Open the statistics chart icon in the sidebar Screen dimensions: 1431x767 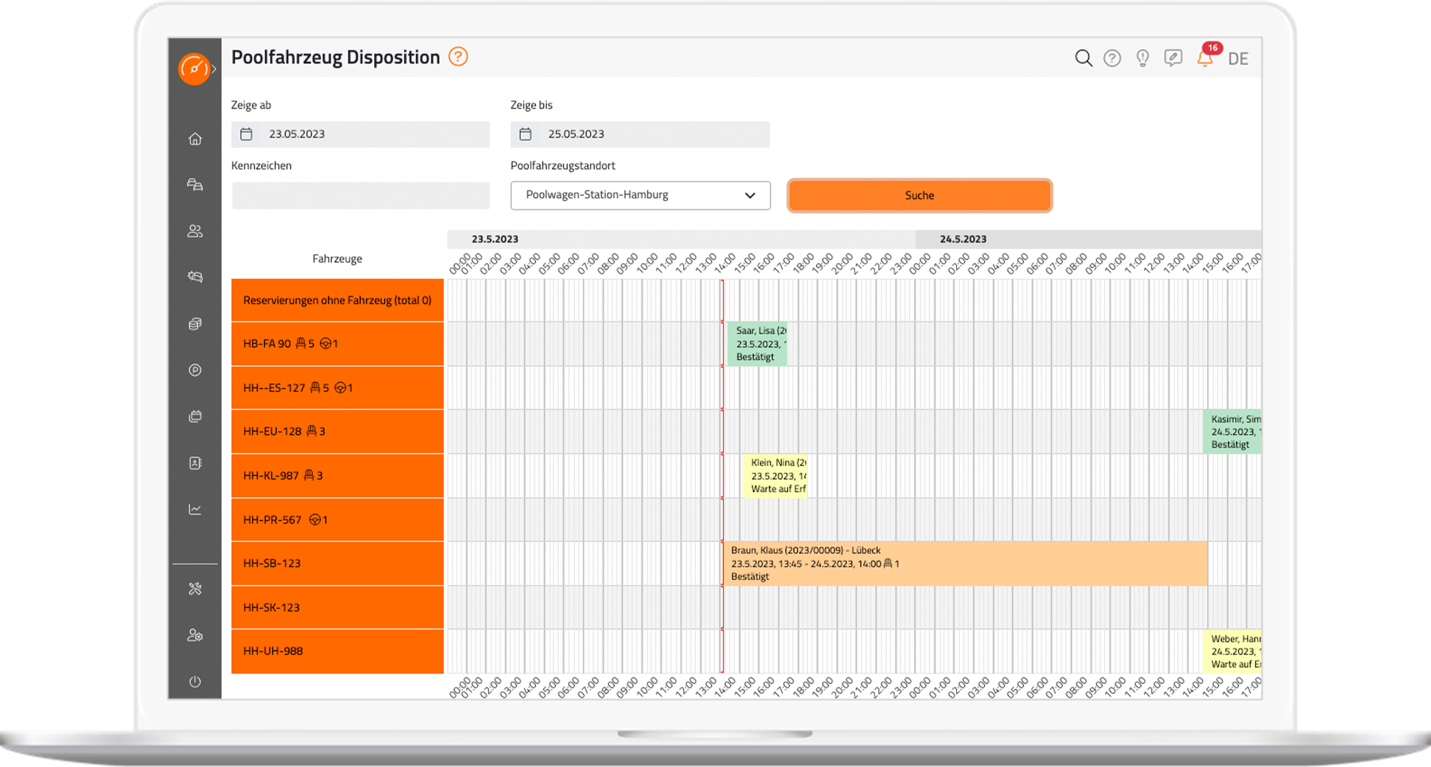(195, 509)
